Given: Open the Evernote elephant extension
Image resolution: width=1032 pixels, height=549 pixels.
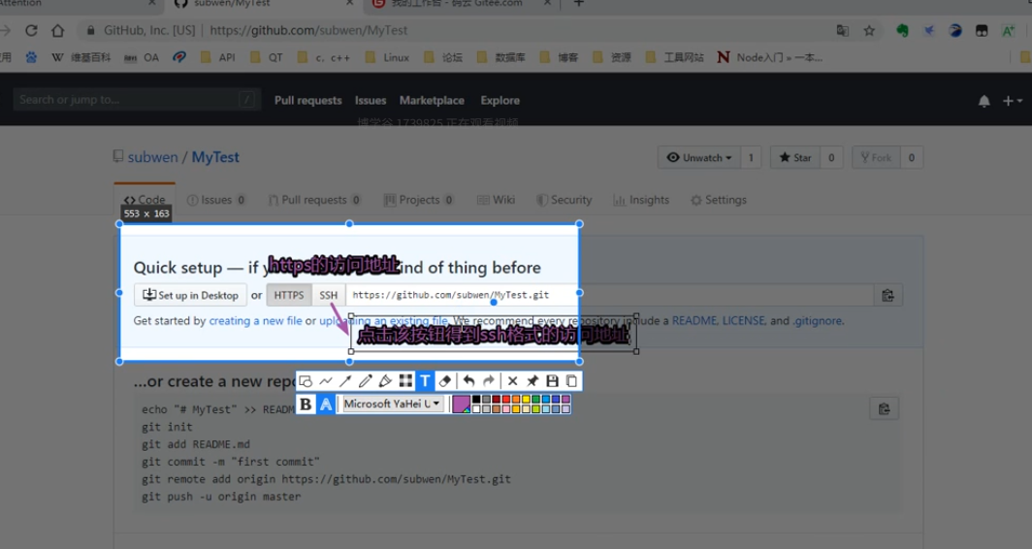Looking at the screenshot, I should (x=902, y=30).
